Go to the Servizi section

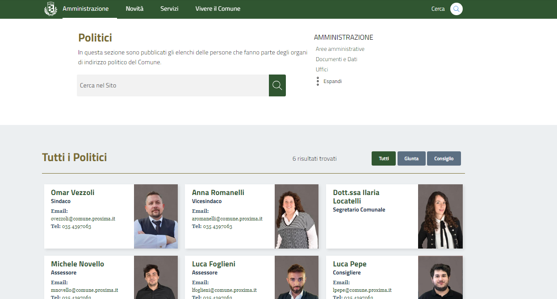169,9
